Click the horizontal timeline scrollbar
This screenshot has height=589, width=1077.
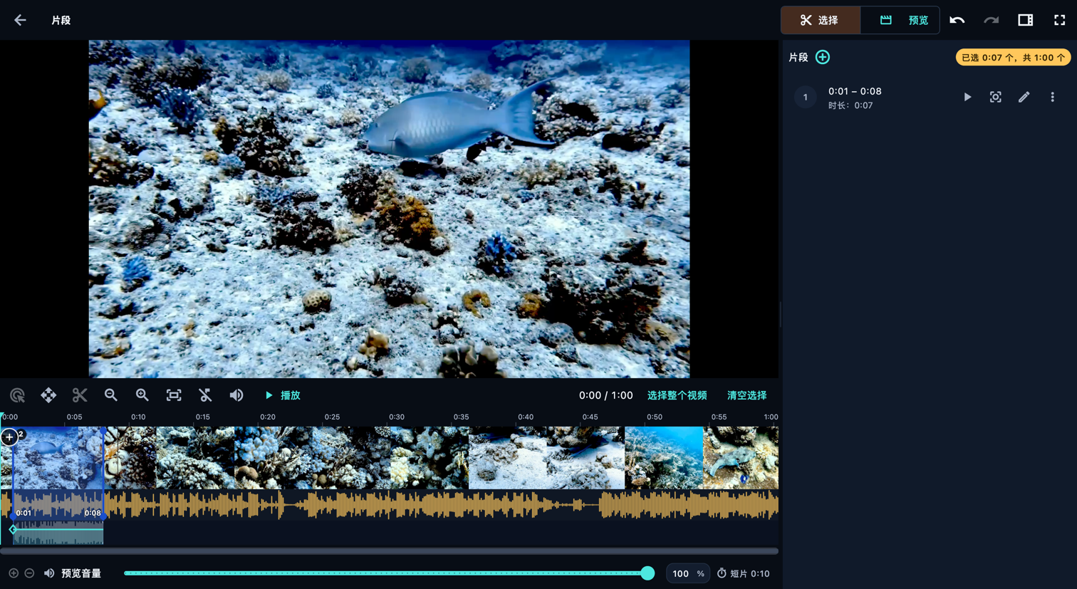point(389,551)
